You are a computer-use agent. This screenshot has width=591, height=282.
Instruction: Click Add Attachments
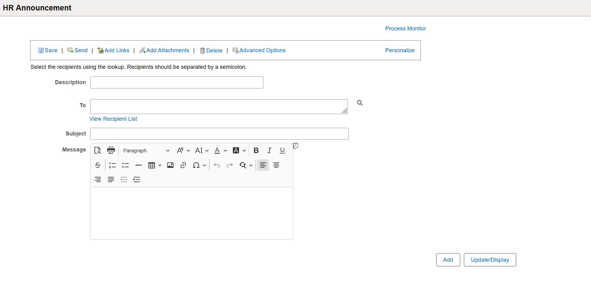coord(164,50)
